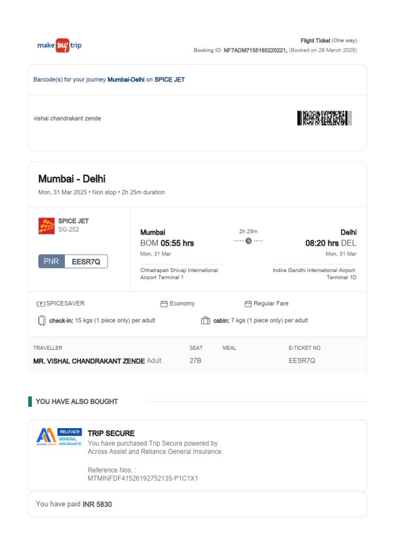Click the SPICESAVER fare ticket icon
Screen dimensions: 407x542
(x=41, y=304)
